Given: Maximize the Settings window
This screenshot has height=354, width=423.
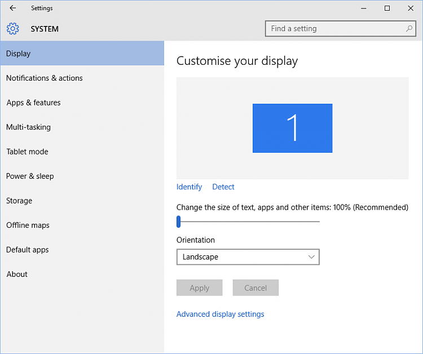Looking at the screenshot, I should (x=387, y=8).
